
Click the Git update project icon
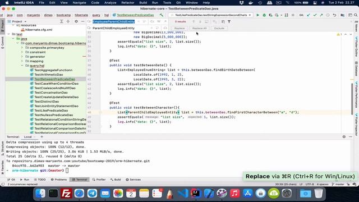coord(308,15)
